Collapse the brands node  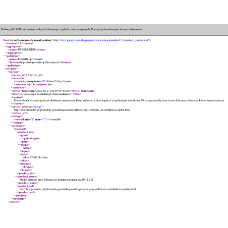click(x=19, y=164)
